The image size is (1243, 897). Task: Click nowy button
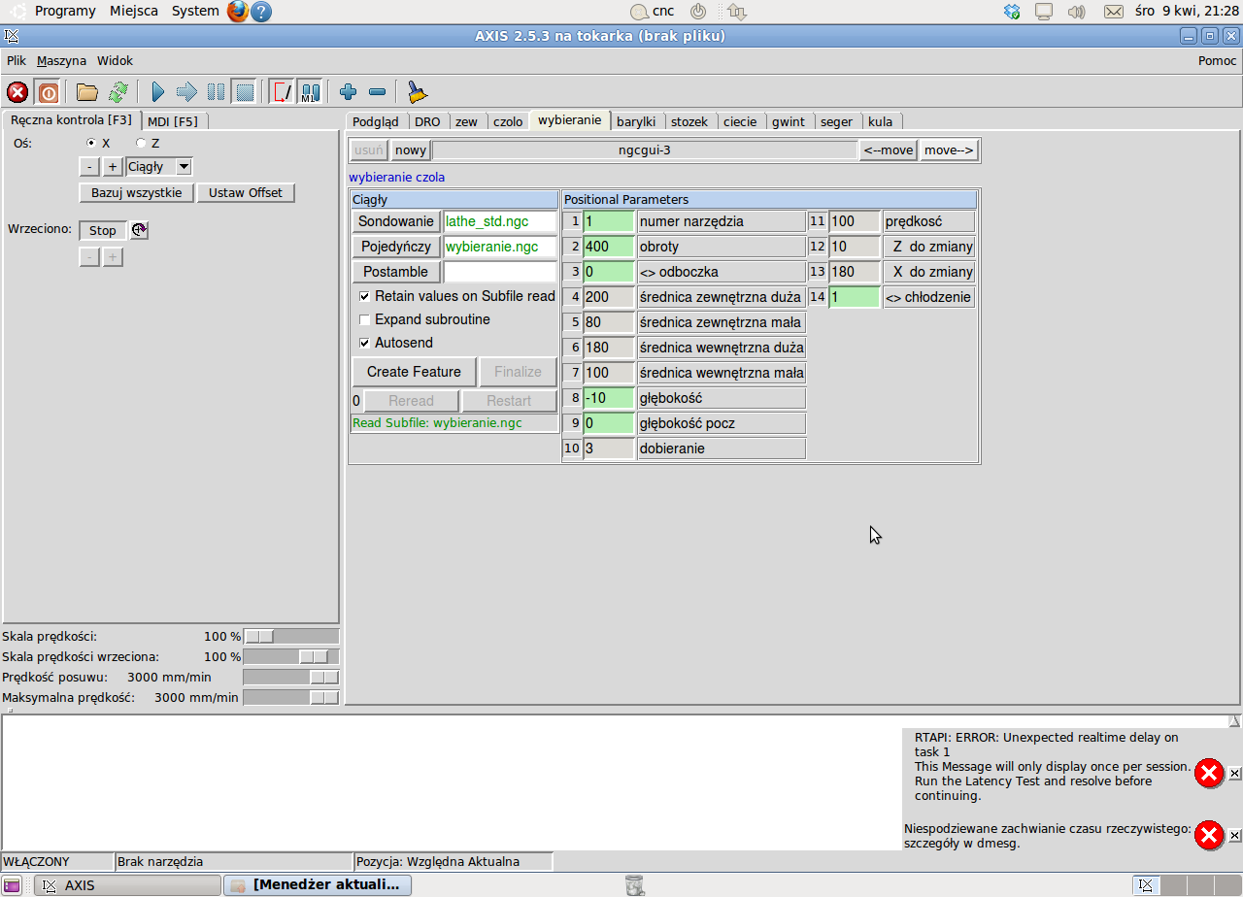411,149
